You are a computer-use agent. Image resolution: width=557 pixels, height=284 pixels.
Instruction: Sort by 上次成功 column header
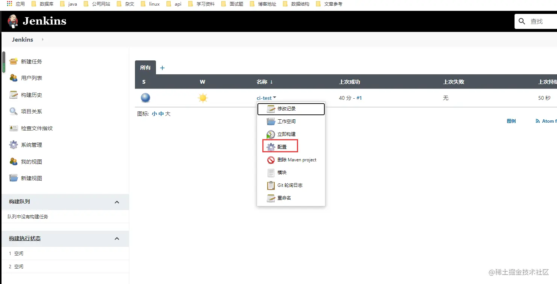point(350,82)
